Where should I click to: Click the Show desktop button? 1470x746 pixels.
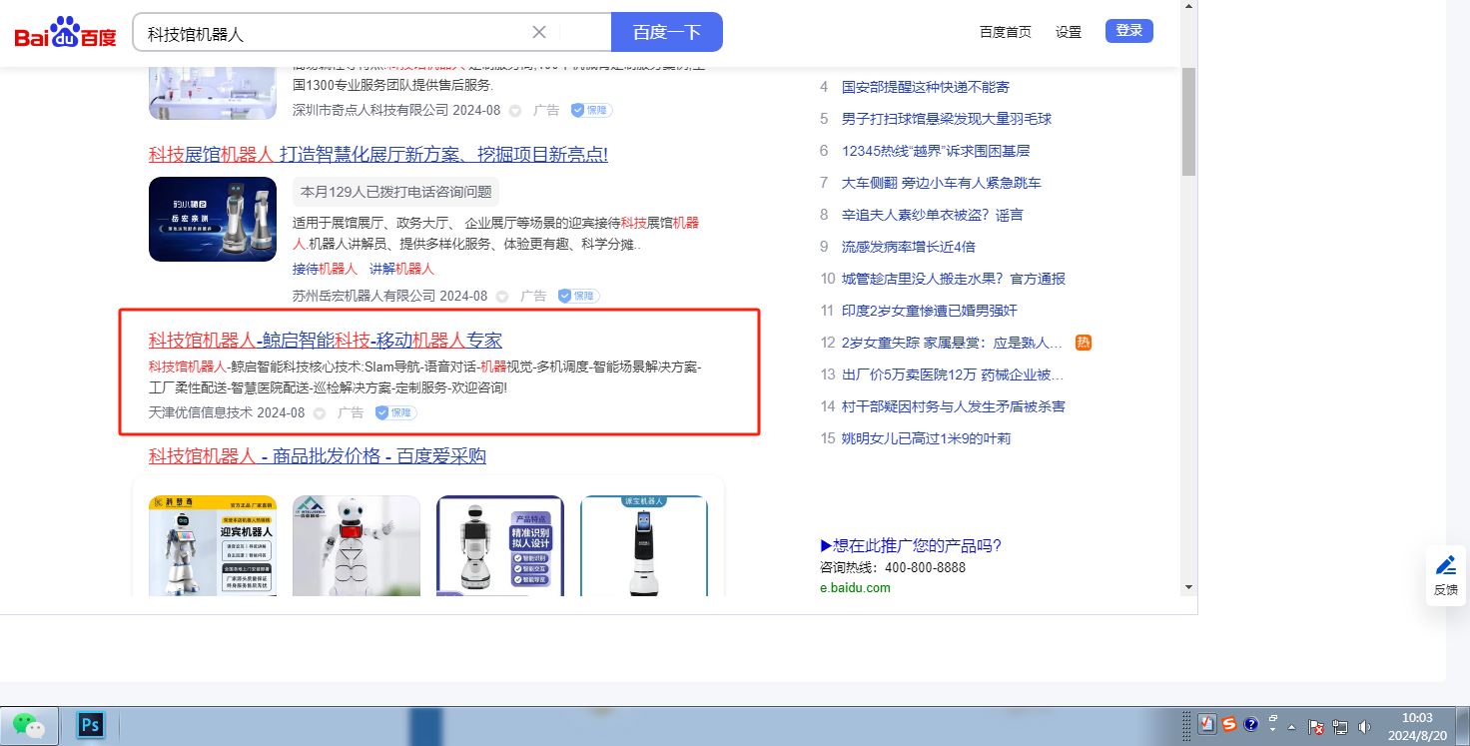pos(1462,726)
